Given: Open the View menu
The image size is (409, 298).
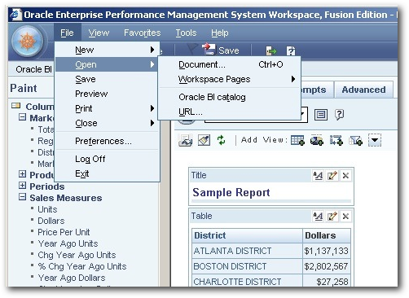Looking at the screenshot, I should point(99,33).
